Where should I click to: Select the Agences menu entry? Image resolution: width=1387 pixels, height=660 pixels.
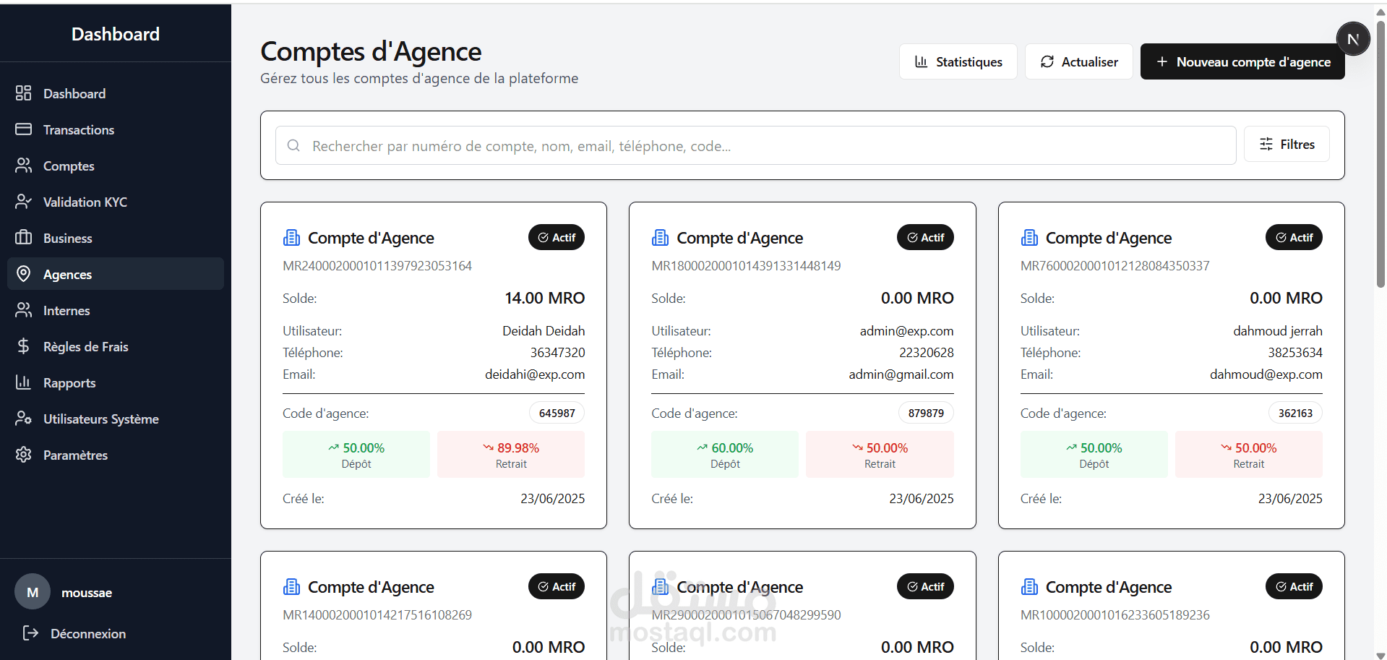[x=116, y=274]
